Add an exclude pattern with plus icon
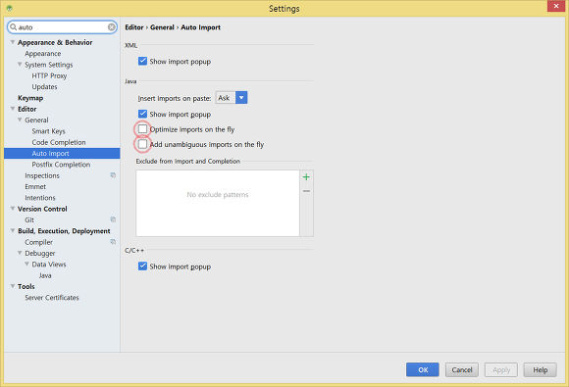Screen dimensions: 569x387 click(x=306, y=176)
